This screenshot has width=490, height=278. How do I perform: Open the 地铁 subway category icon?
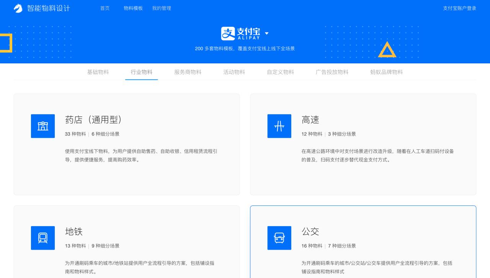[x=43, y=238]
